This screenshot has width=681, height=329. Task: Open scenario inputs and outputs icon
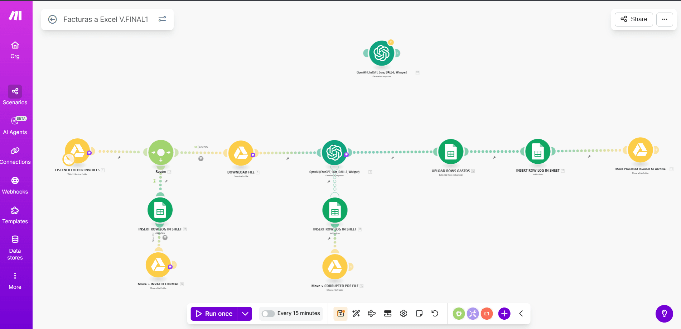point(388,314)
